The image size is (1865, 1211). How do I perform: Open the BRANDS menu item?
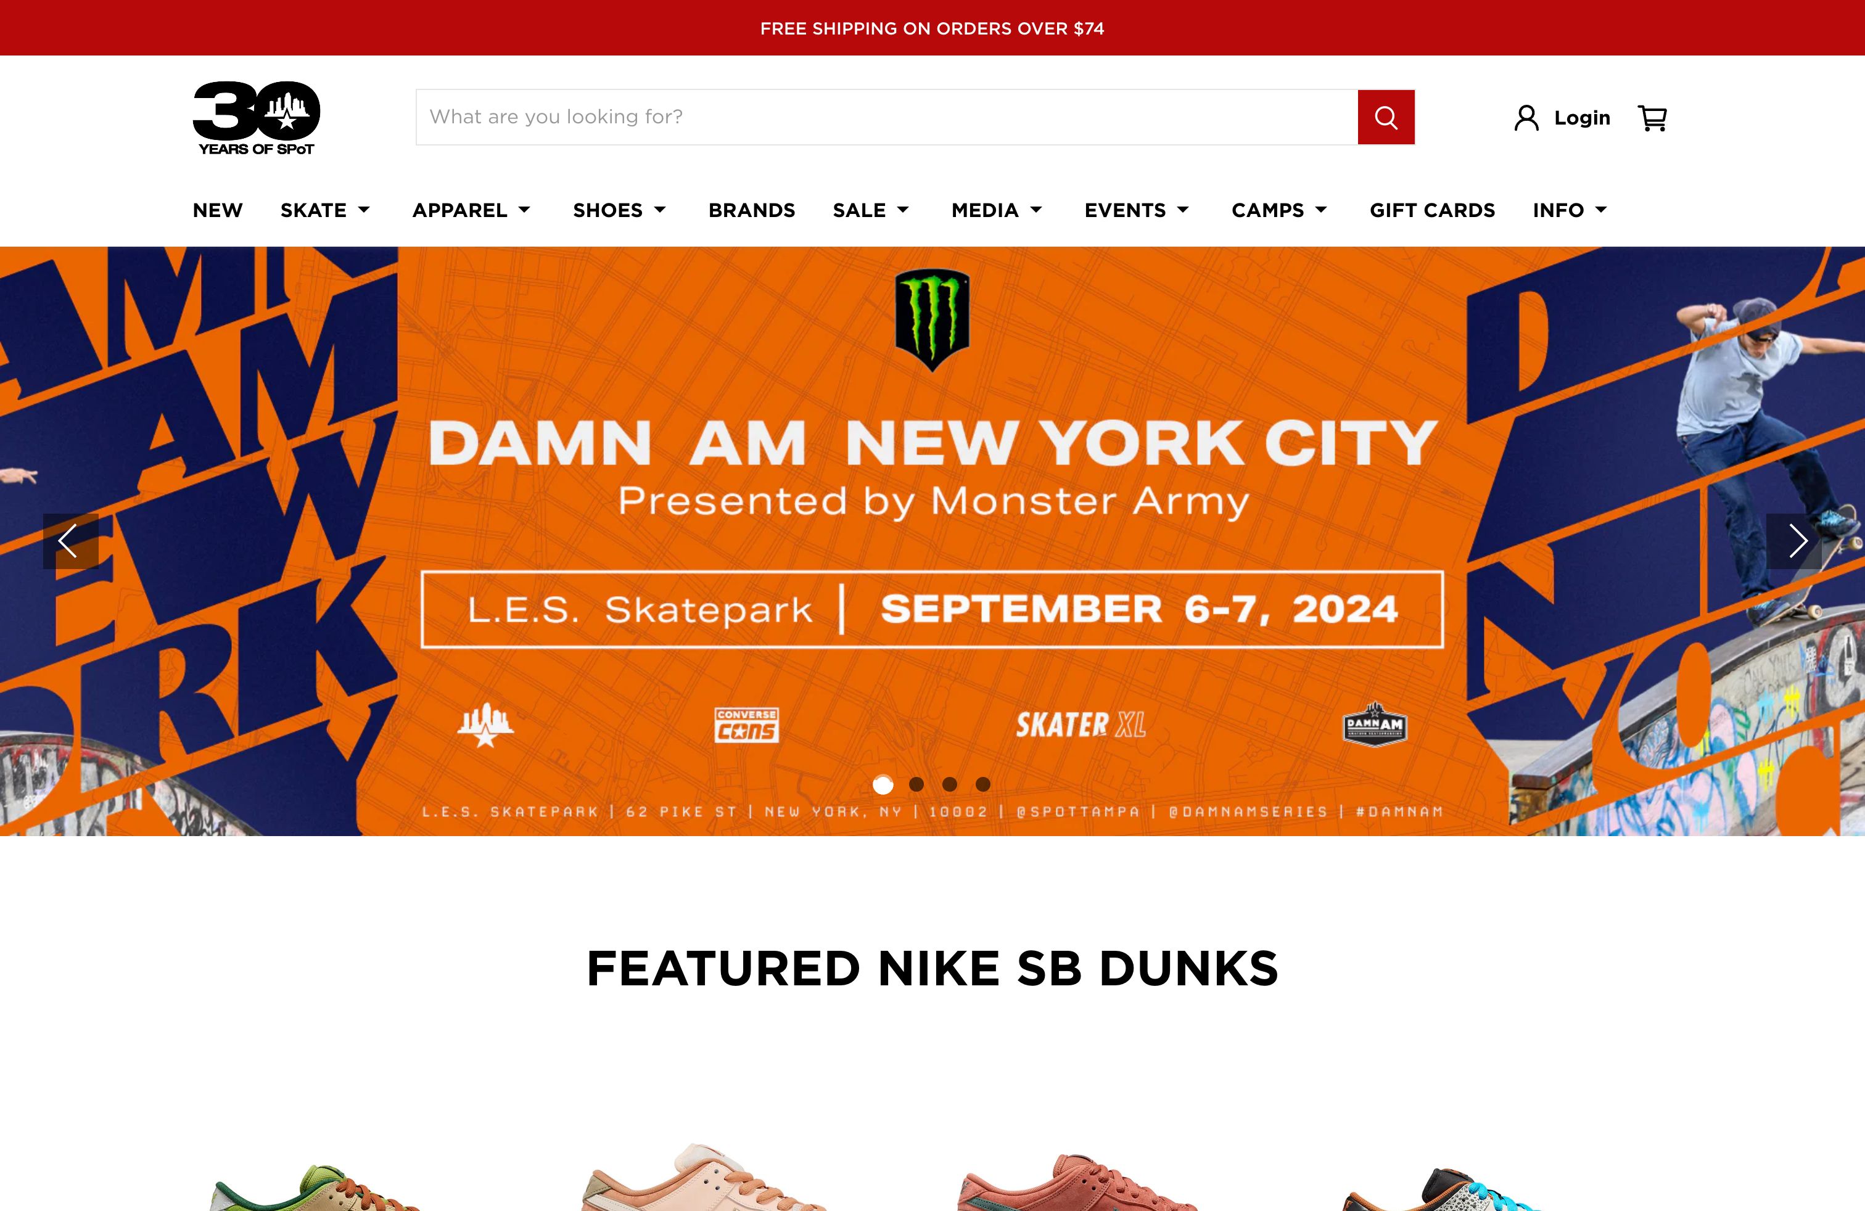tap(751, 210)
